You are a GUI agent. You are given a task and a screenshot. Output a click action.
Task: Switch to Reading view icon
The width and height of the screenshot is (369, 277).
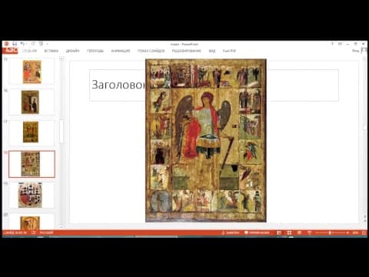299,232
